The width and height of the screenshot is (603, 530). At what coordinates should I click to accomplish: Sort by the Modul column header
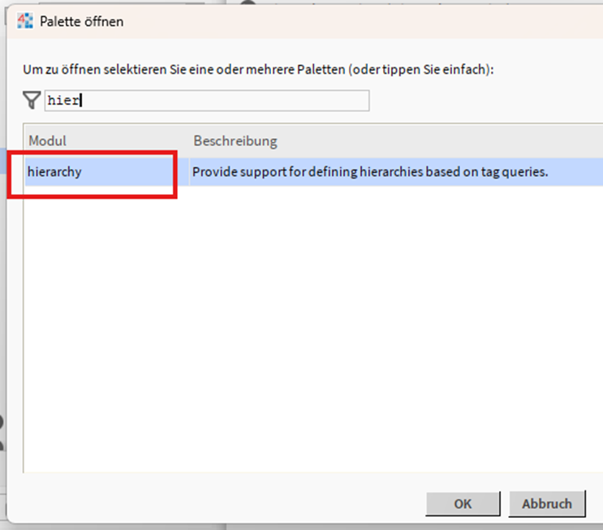click(47, 140)
